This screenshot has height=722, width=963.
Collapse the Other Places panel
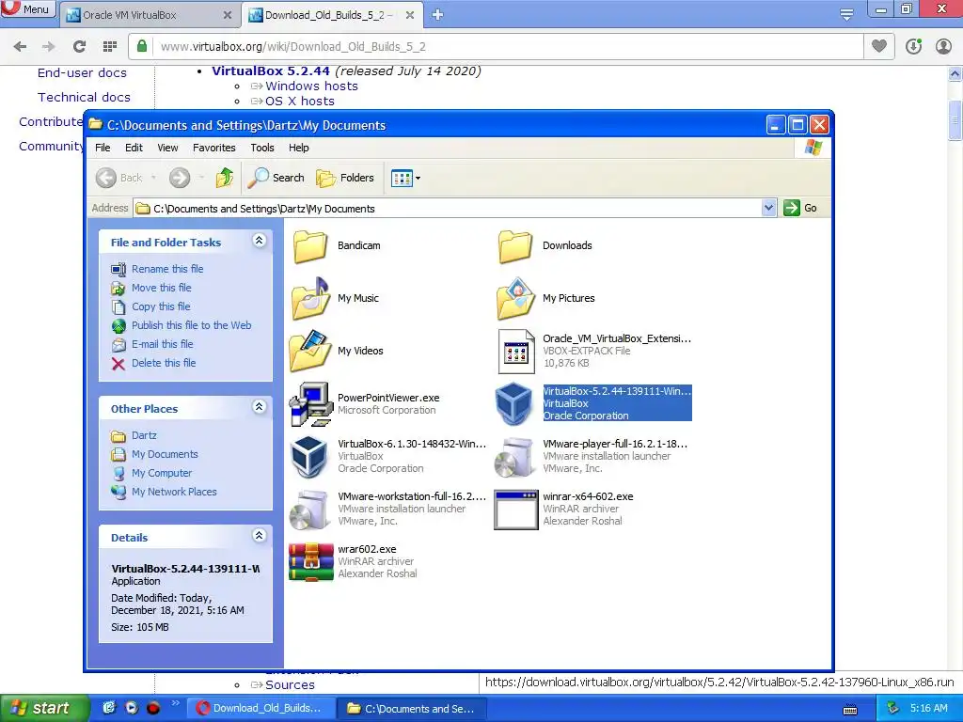coord(260,406)
